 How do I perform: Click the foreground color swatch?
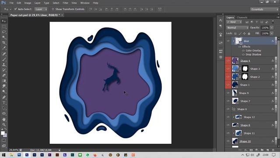tap(3, 133)
